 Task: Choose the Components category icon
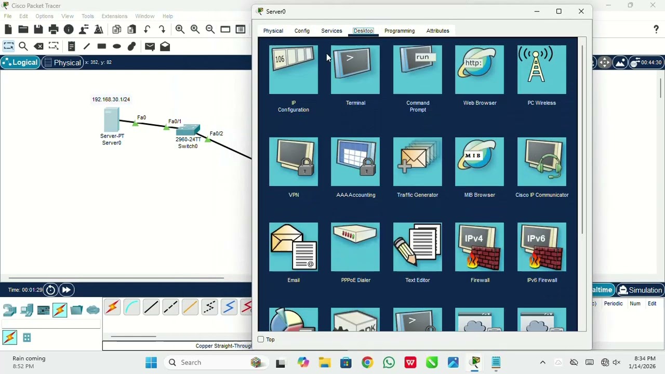(x=43, y=310)
